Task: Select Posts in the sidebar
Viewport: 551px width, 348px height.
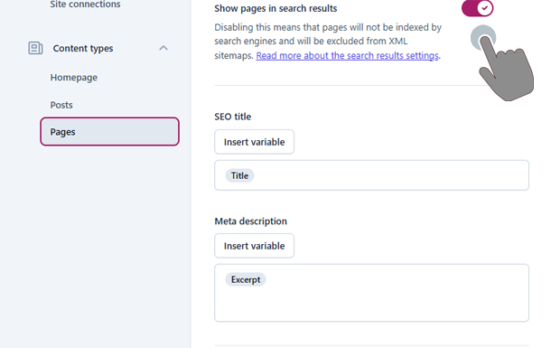Action: 61,105
